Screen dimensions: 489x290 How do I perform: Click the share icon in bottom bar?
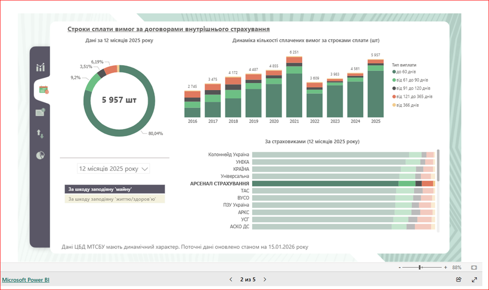pos(458,279)
